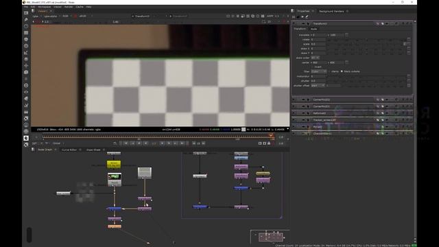Click the timeline playhead marker

coord(271,136)
